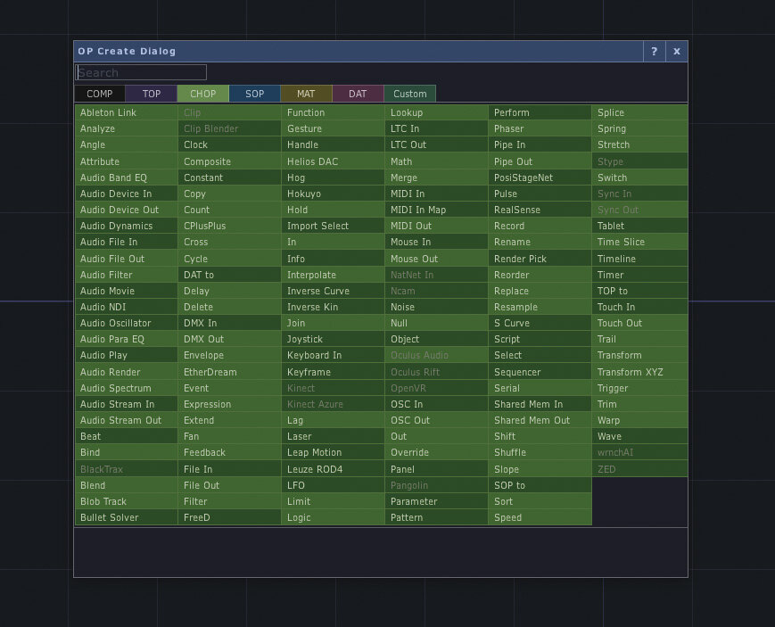Create an Audio File In operator
The height and width of the screenshot is (627, 775).
[x=126, y=242]
